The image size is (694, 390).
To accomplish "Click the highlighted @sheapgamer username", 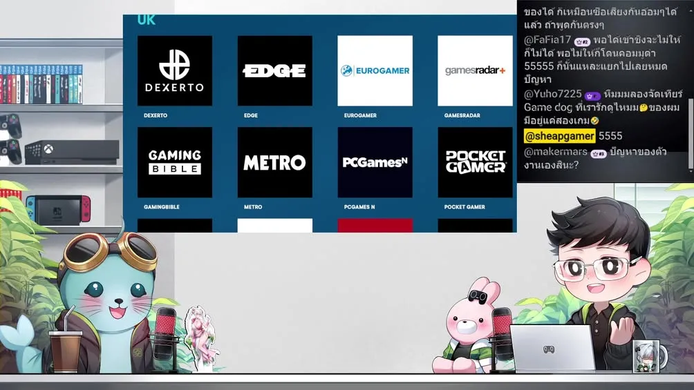I will pyautogui.click(x=559, y=136).
